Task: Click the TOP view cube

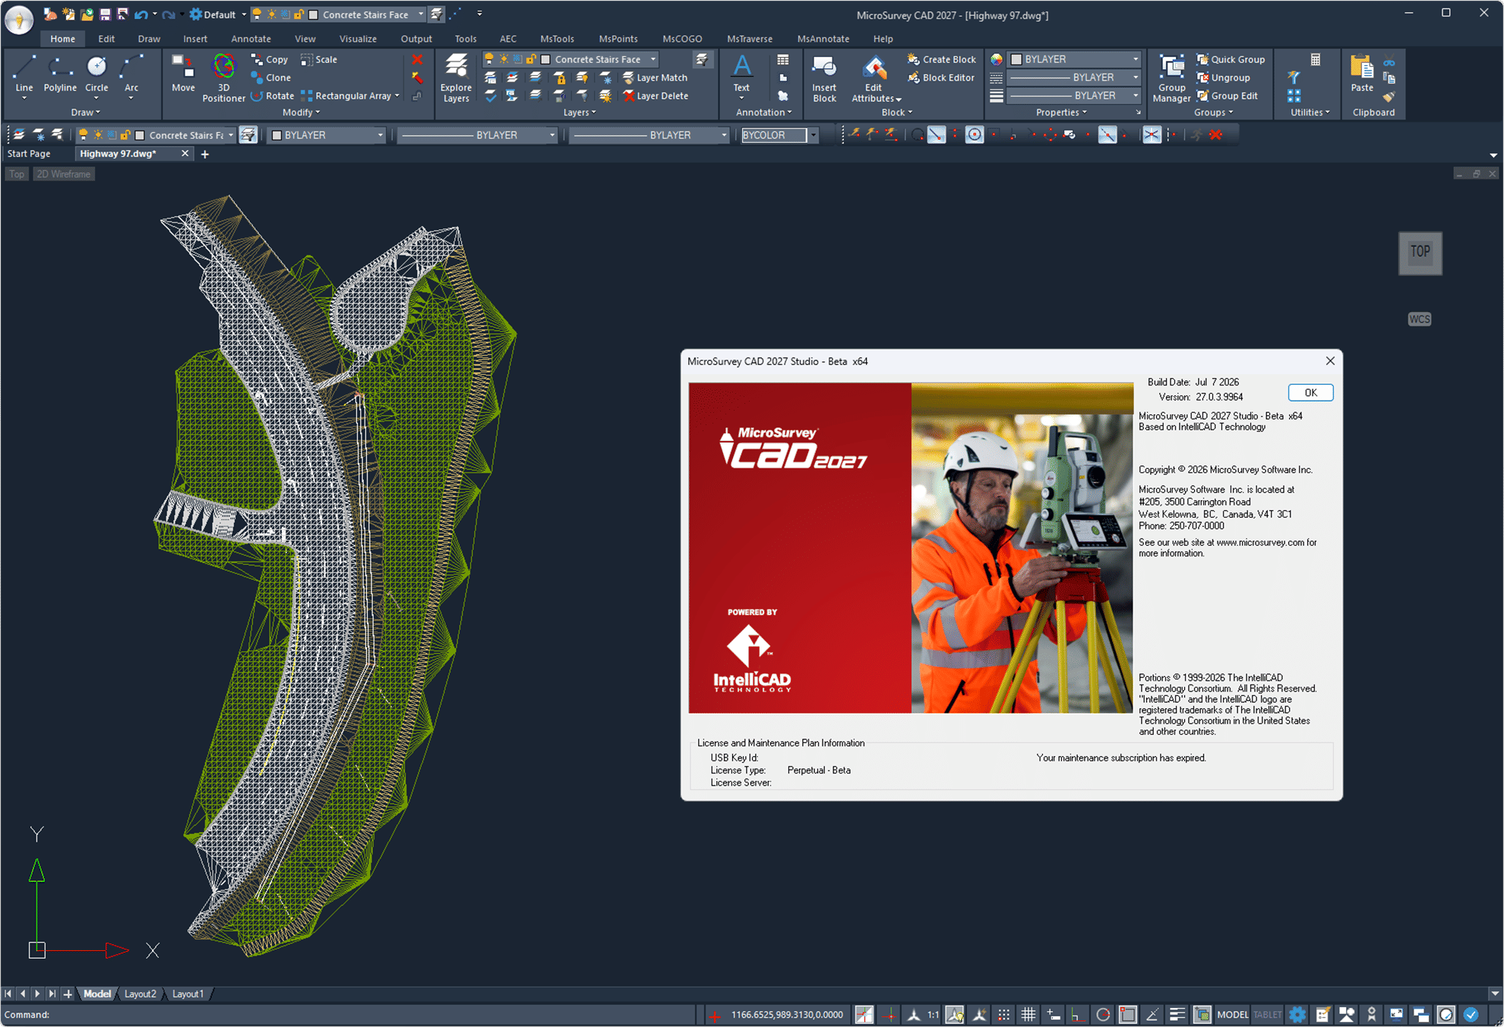Action: [x=1420, y=252]
